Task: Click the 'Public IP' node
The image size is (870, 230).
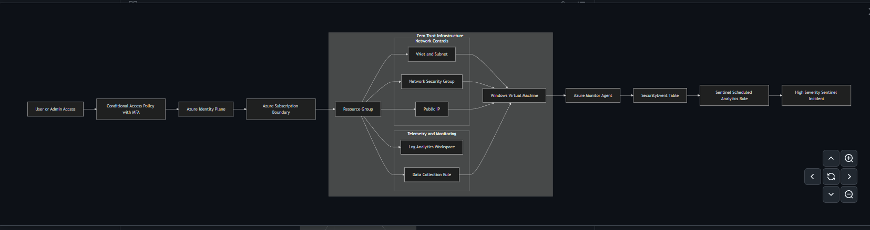Action: 432,109
